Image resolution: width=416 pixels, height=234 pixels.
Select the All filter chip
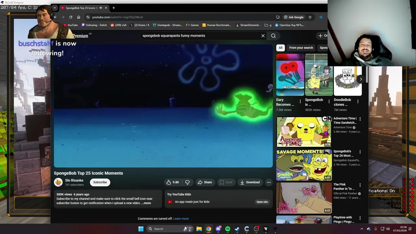pyautogui.click(x=280, y=48)
